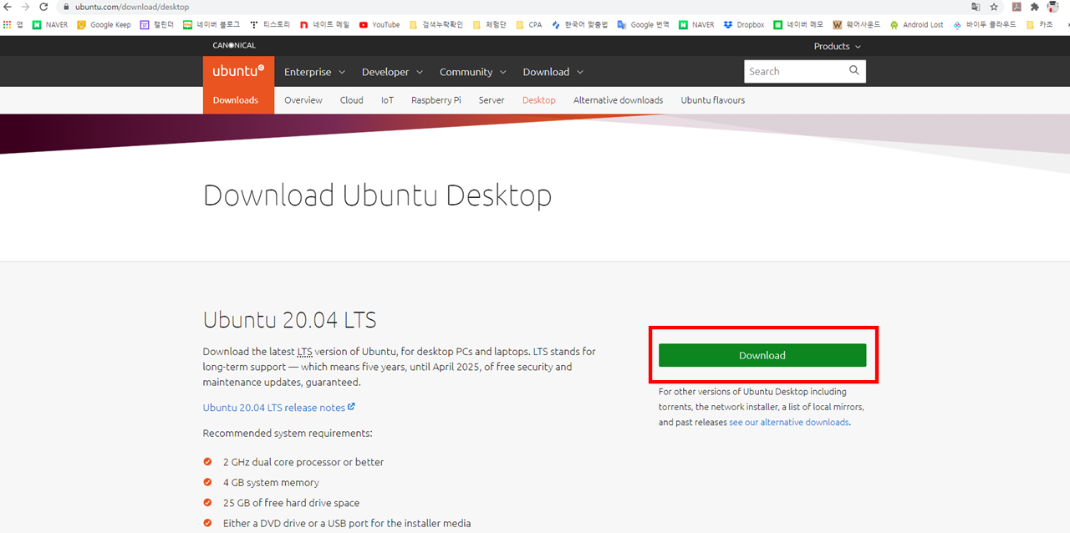
Task: Click the search magnifier icon
Action: click(853, 71)
